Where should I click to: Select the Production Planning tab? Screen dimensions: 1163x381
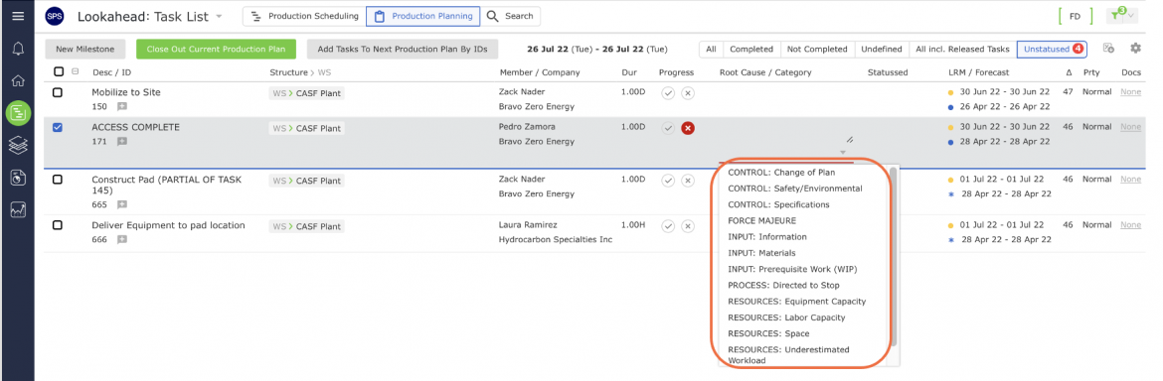tap(422, 16)
